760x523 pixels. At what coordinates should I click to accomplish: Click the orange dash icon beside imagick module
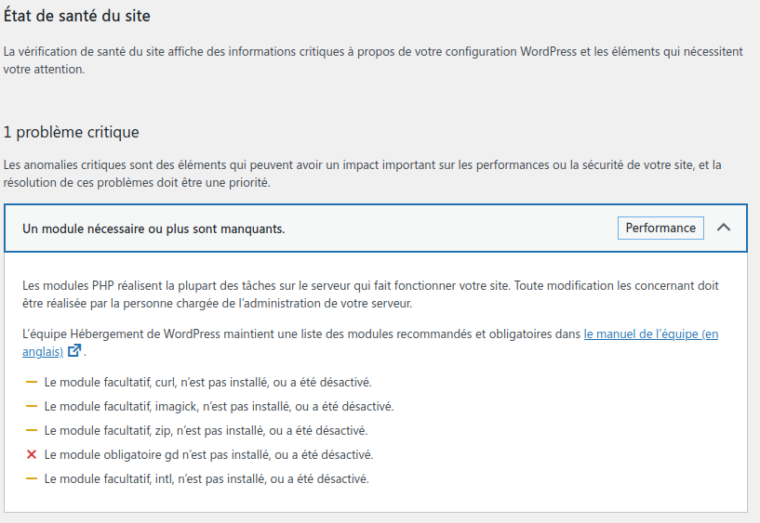tap(32, 406)
